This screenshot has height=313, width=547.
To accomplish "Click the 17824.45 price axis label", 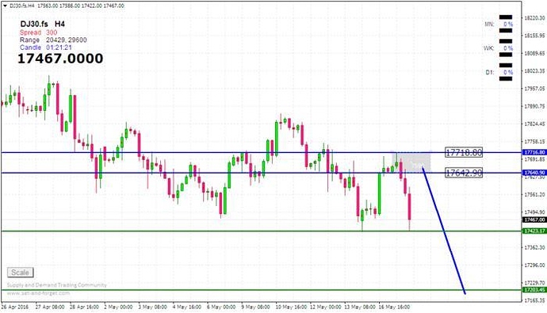I will [x=534, y=124].
